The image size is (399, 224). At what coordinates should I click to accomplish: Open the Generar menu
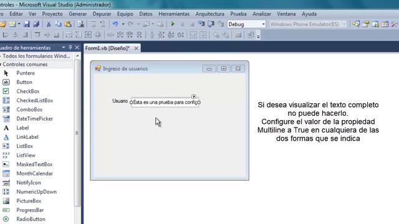77,14
